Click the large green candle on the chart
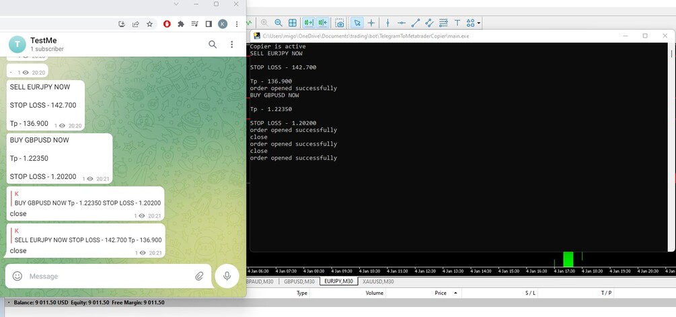This screenshot has height=317, width=676. pyautogui.click(x=568, y=259)
